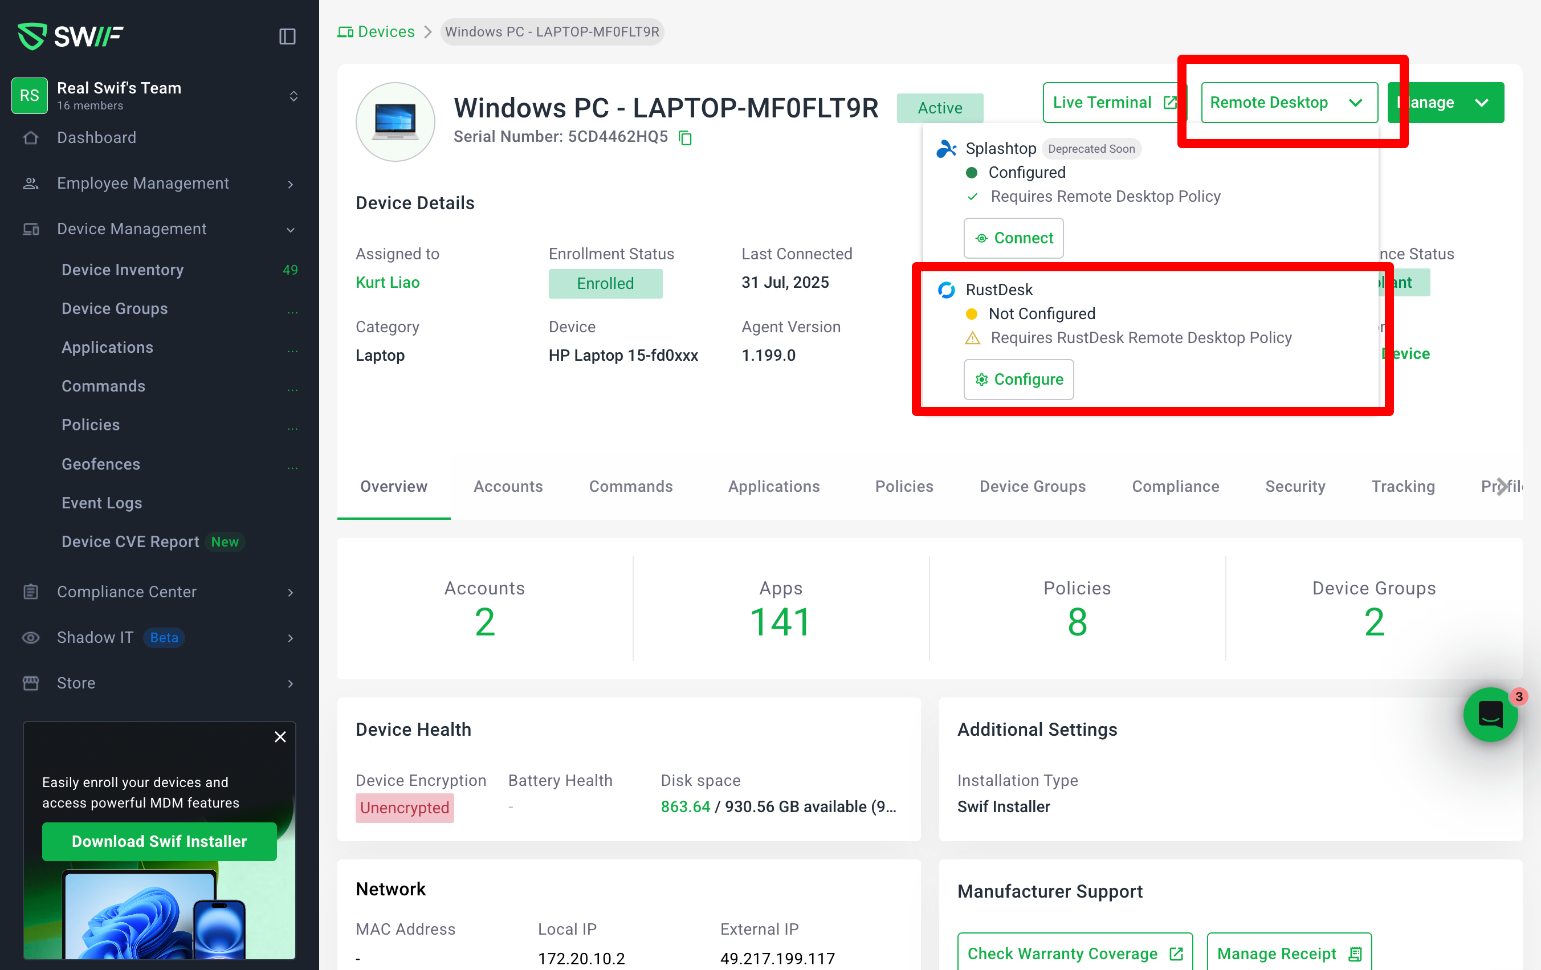Open Dashboard from the sidebar

96,137
